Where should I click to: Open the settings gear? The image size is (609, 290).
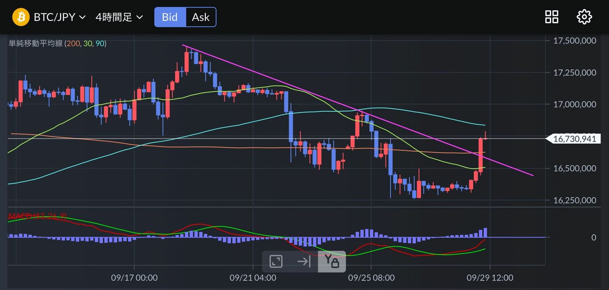point(584,17)
